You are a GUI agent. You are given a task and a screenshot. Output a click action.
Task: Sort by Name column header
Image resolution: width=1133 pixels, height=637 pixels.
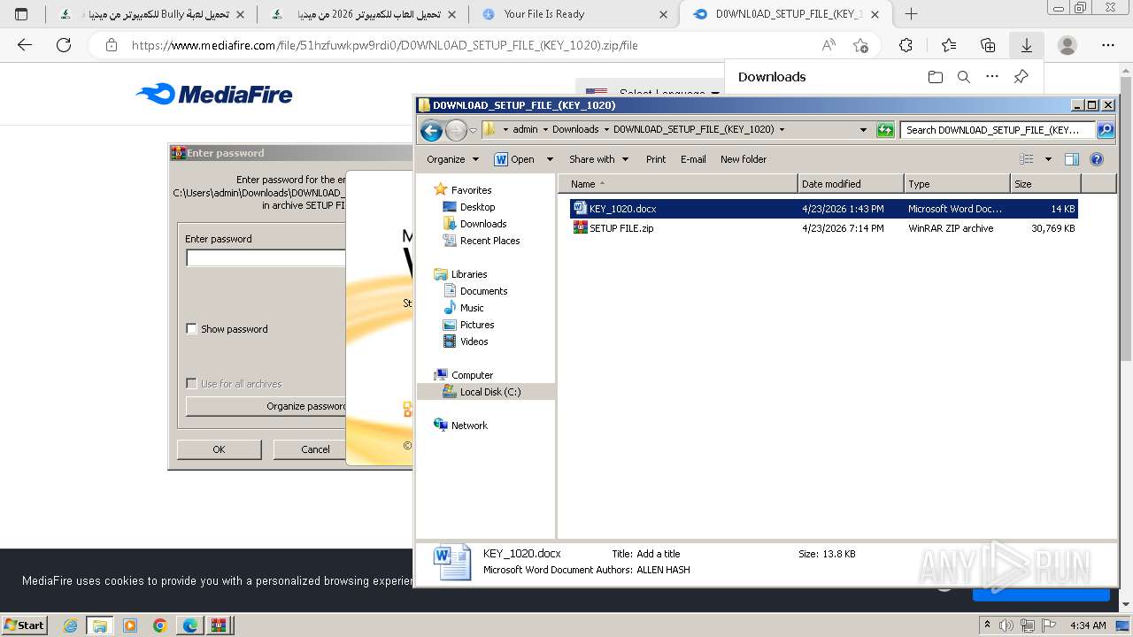click(x=677, y=184)
